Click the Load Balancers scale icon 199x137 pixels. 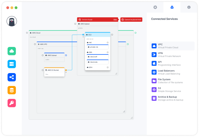click(x=154, y=72)
